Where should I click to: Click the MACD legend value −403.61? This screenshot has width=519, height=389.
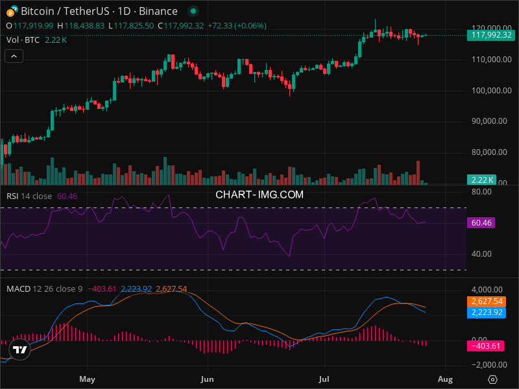(102, 289)
